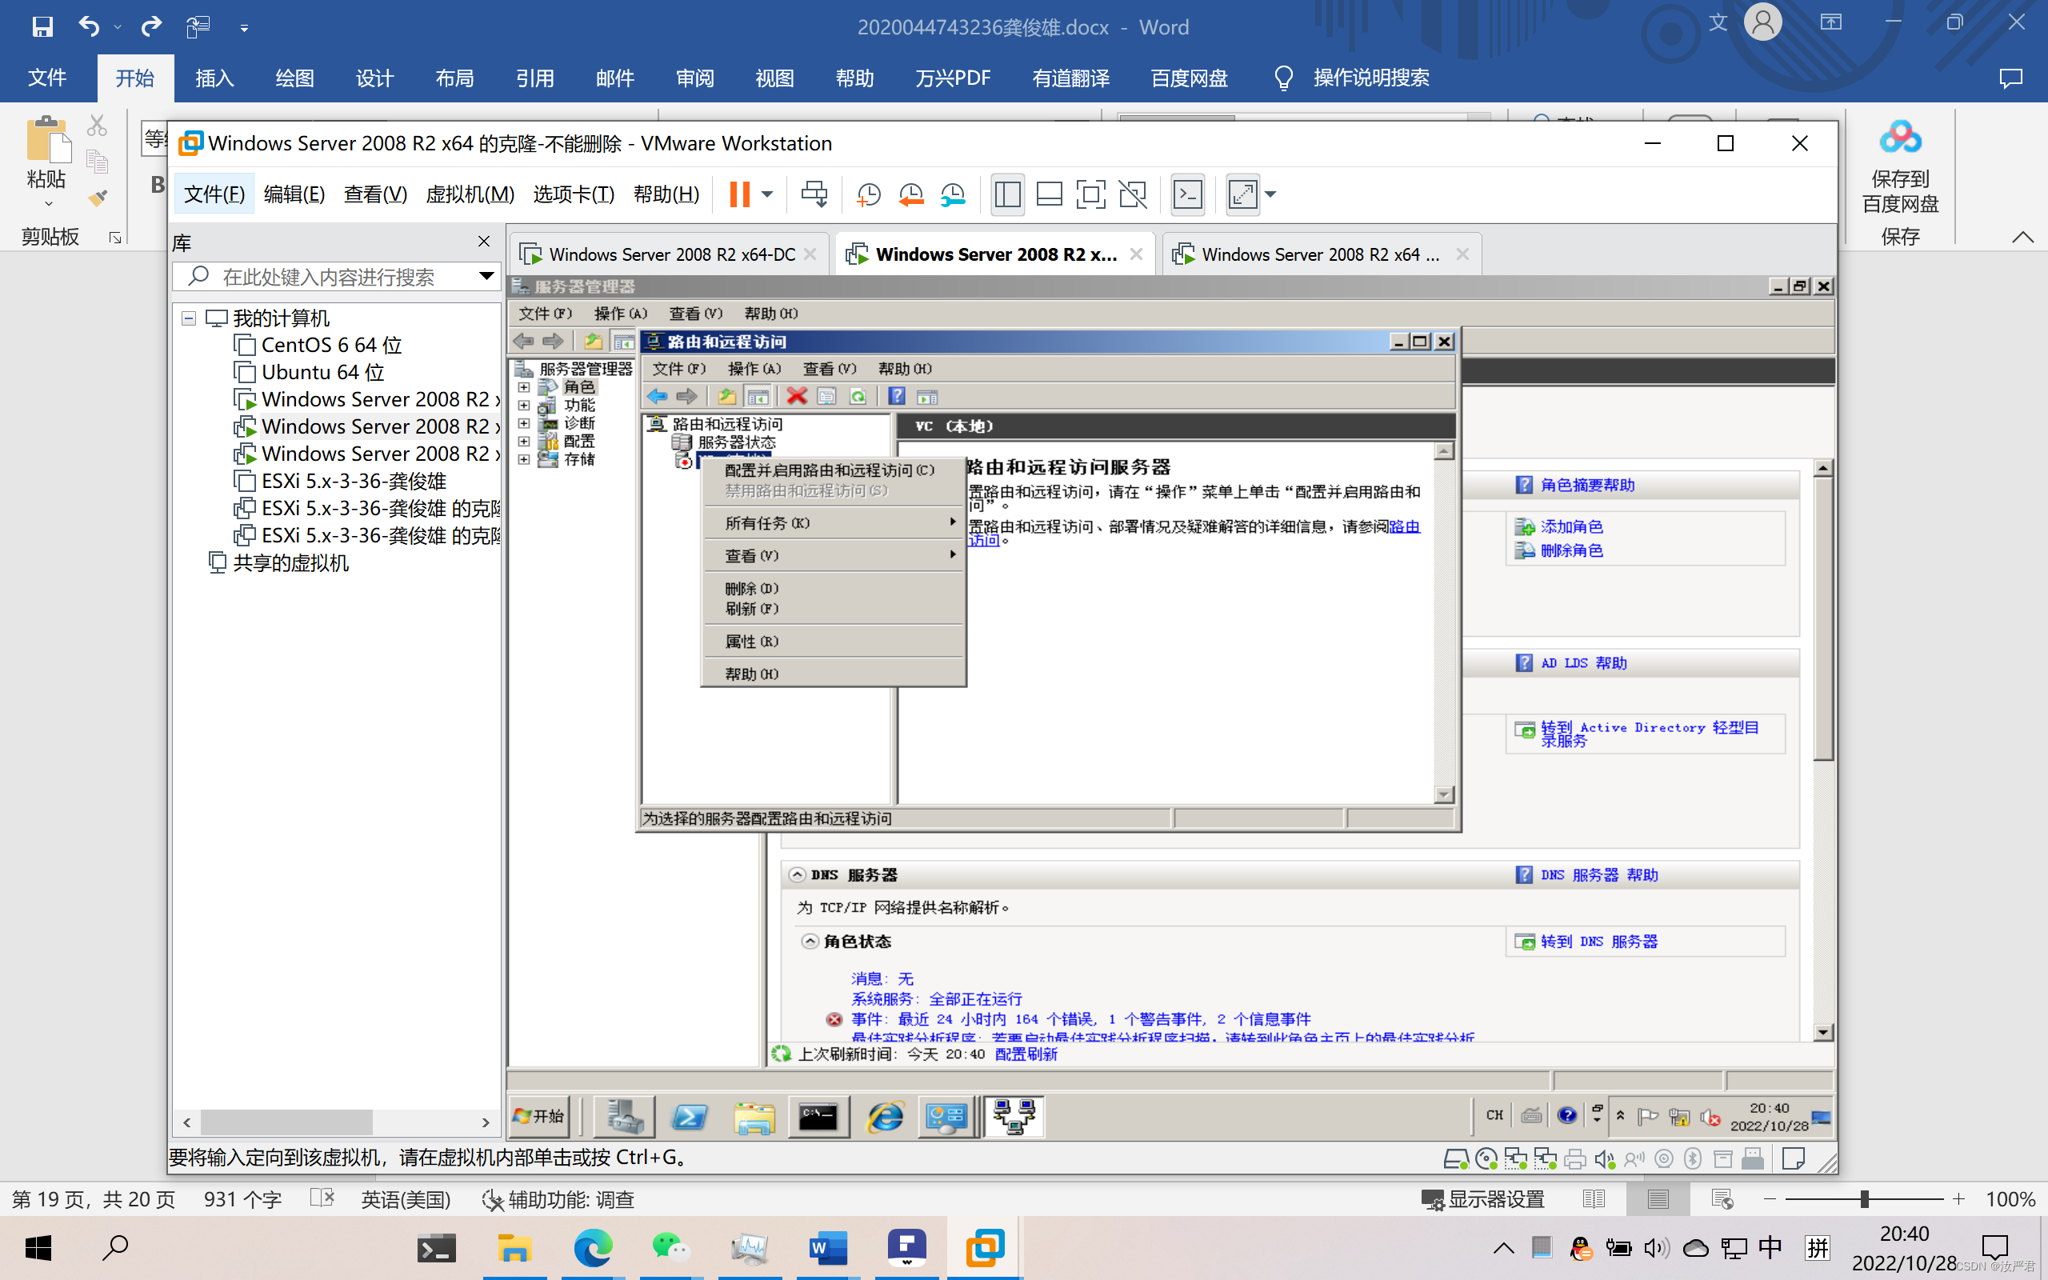Image resolution: width=2048 pixels, height=1280 pixels.
Task: Click the revert to snapshot icon
Action: pyautogui.click(x=910, y=194)
